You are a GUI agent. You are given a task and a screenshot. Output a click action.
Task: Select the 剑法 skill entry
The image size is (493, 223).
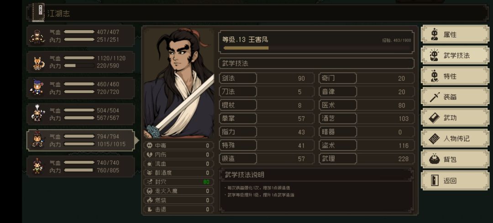[x=266, y=78]
